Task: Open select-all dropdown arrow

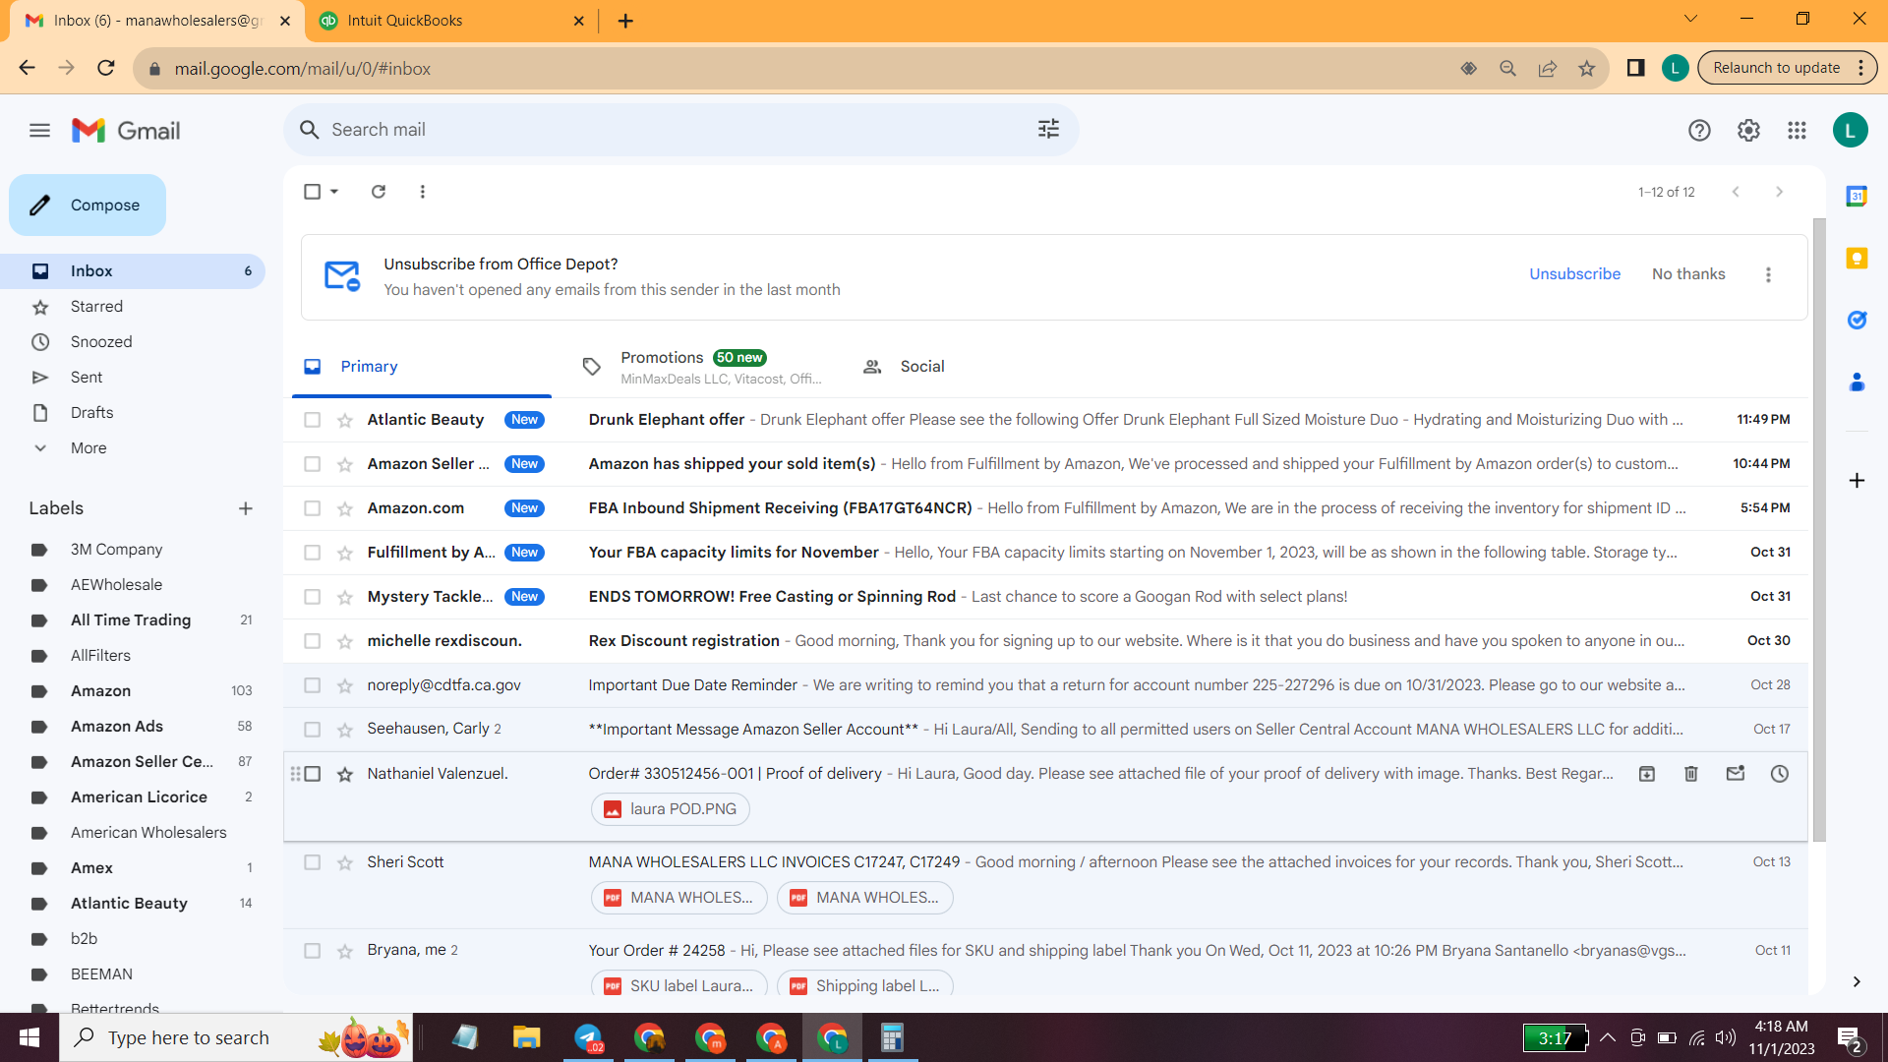Action: (x=334, y=192)
